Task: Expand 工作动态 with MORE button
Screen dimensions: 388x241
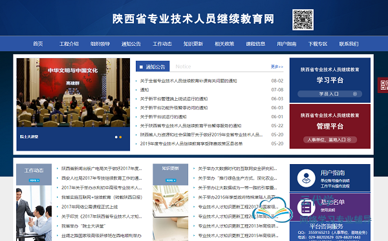Action: coord(34,180)
